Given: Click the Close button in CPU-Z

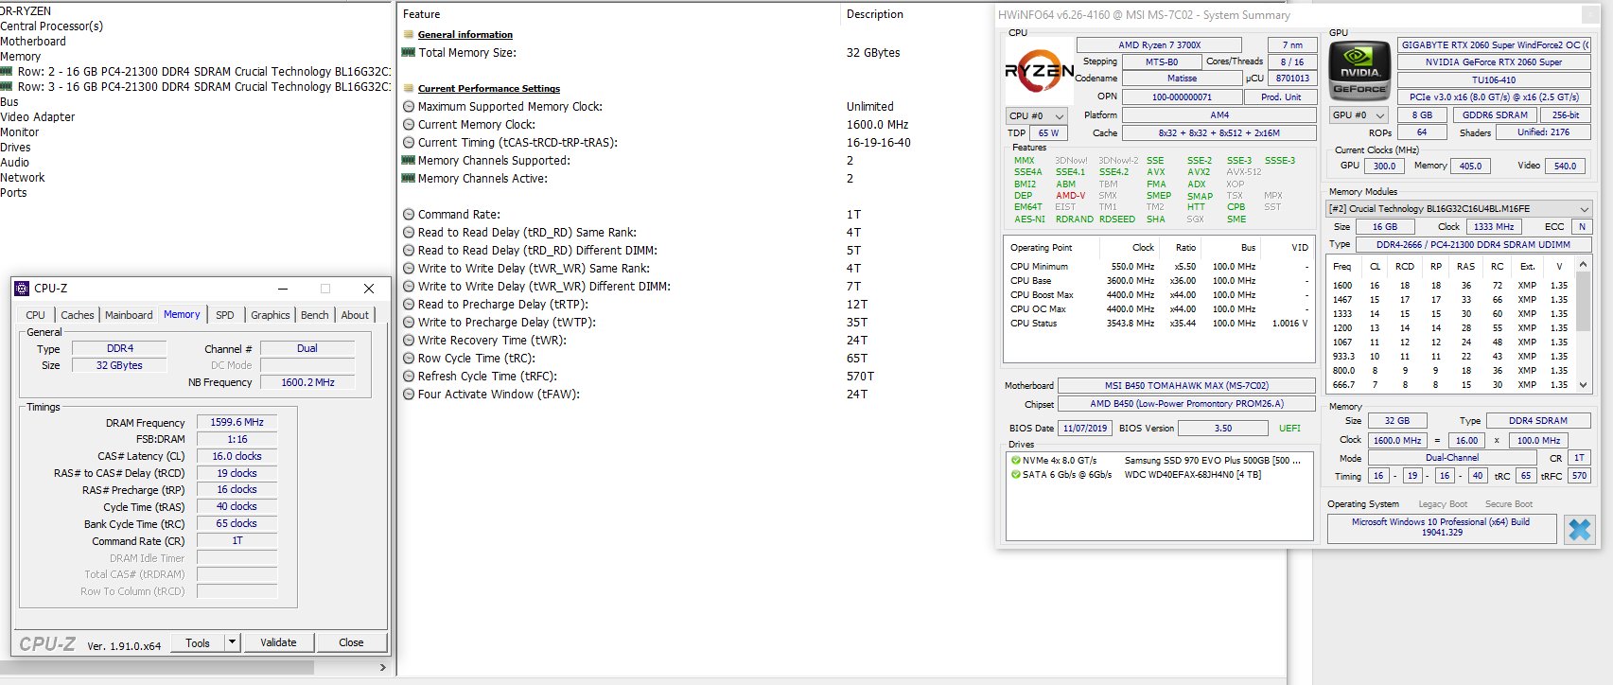Looking at the screenshot, I should pyautogui.click(x=351, y=642).
